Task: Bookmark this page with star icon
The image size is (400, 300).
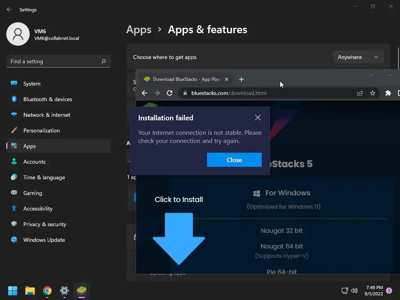Action: click(x=372, y=93)
